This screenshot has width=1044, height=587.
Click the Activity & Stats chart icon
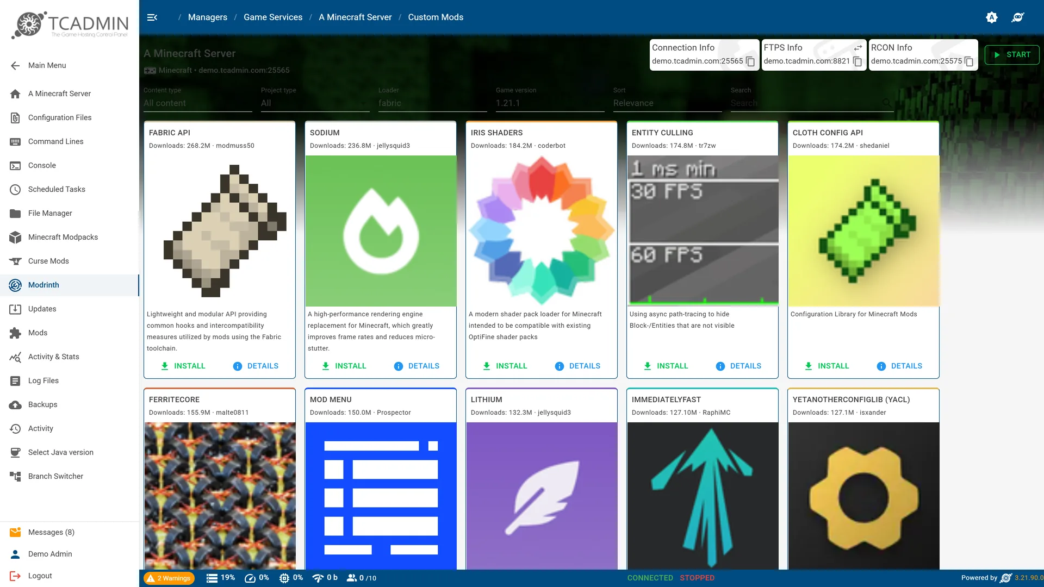click(15, 357)
